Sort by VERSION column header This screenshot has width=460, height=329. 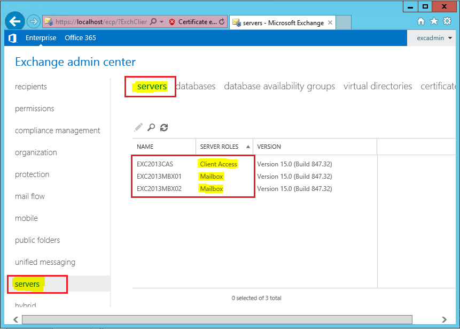(x=315, y=147)
